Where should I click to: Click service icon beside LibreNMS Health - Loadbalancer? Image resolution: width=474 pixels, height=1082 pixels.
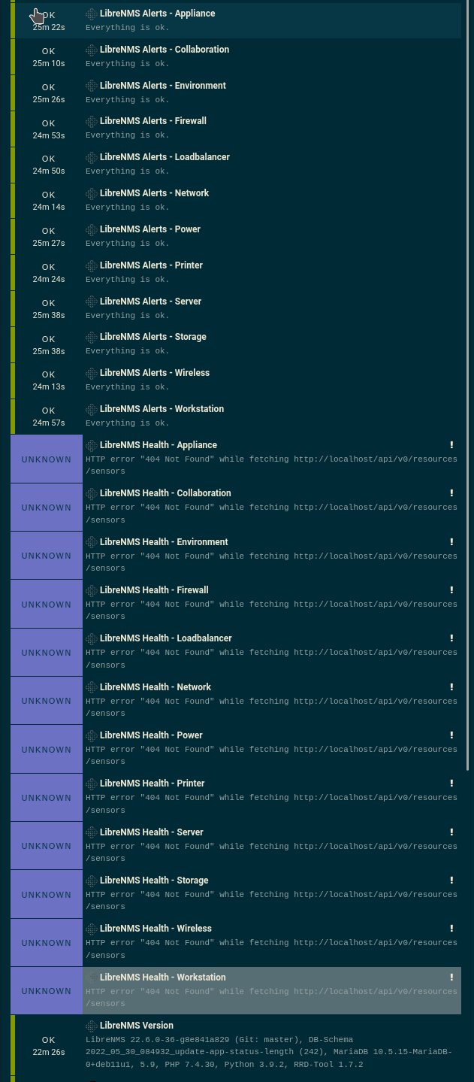[91, 639]
